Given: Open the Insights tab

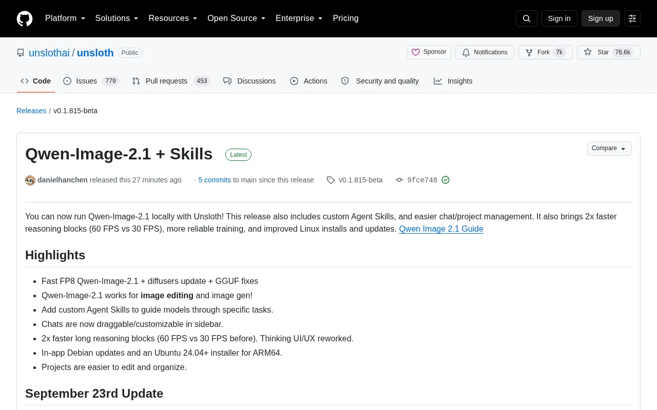Looking at the screenshot, I should [453, 81].
